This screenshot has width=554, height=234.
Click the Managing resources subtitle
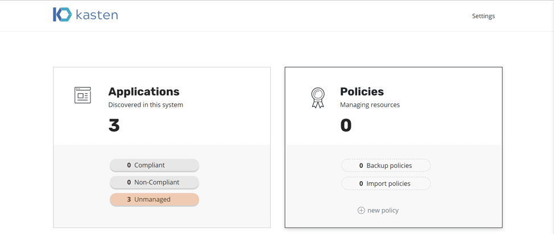coord(370,105)
